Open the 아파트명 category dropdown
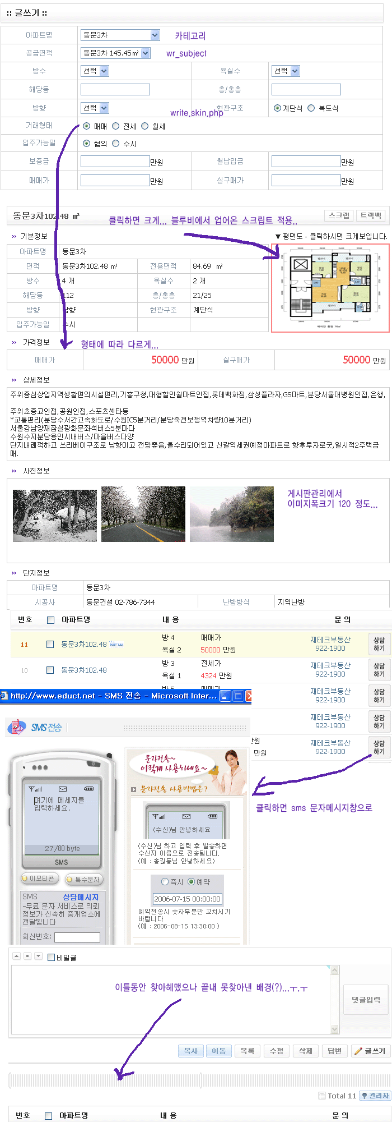The width and height of the screenshot is (392, 1122). pos(120,35)
